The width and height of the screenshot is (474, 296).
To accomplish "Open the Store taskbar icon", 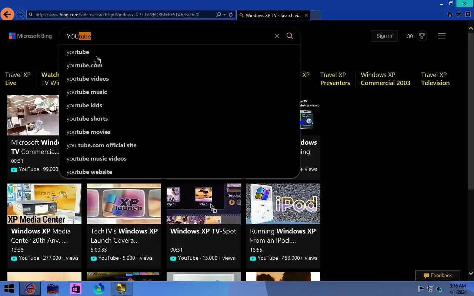I will (76, 289).
